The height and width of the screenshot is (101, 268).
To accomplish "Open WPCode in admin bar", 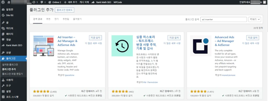I will (118, 2).
